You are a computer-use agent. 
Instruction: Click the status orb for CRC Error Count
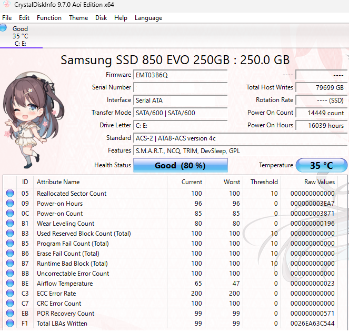point(9,304)
